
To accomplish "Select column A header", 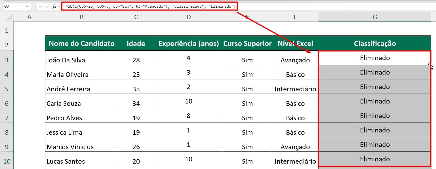I will (x=29, y=17).
